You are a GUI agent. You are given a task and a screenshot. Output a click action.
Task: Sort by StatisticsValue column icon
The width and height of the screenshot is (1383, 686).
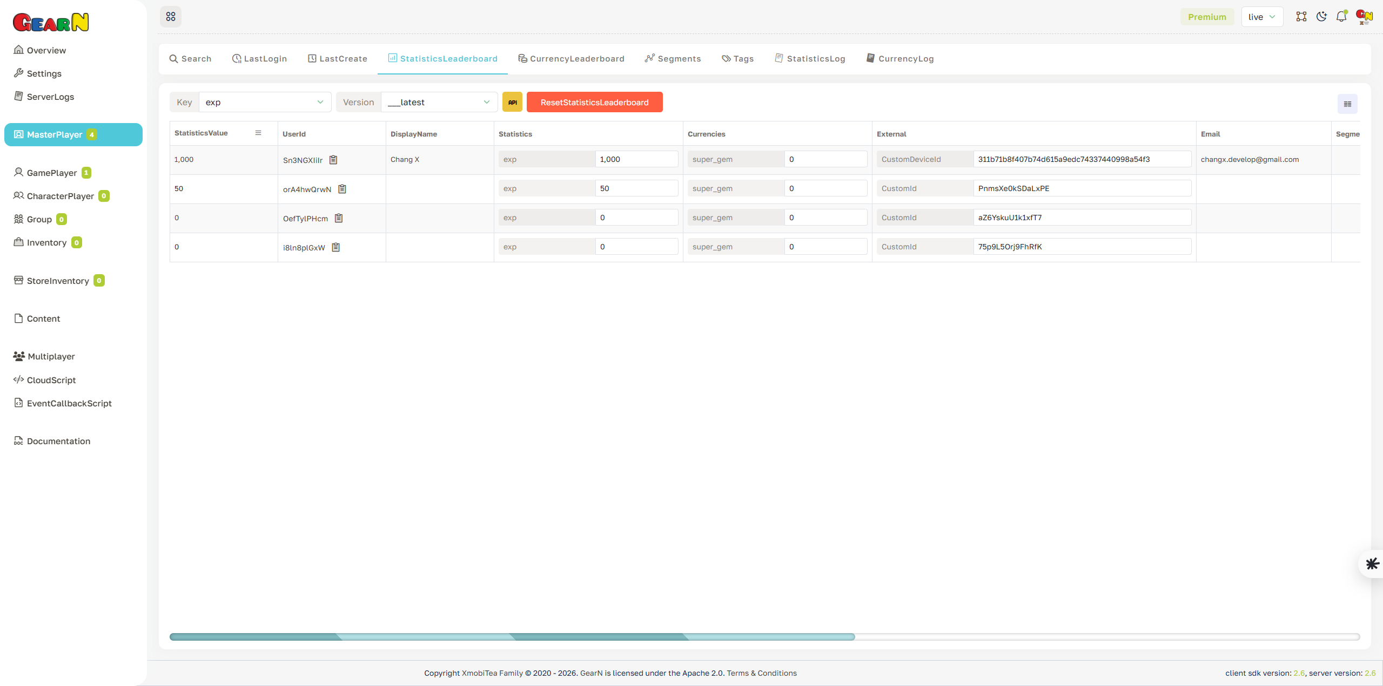(258, 133)
